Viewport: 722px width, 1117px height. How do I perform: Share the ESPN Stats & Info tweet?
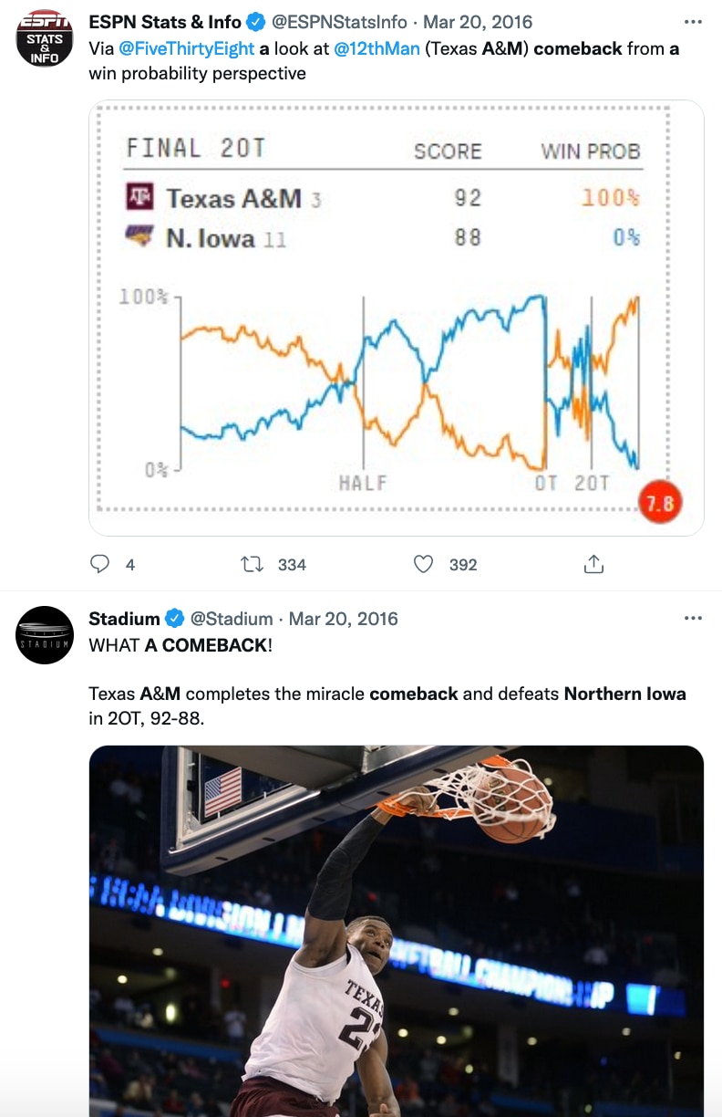pos(593,564)
